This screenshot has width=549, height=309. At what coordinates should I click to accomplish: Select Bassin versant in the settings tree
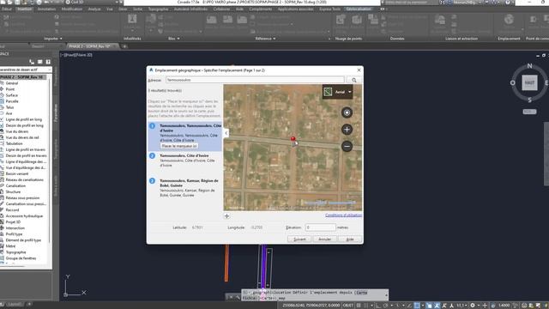tap(17, 173)
